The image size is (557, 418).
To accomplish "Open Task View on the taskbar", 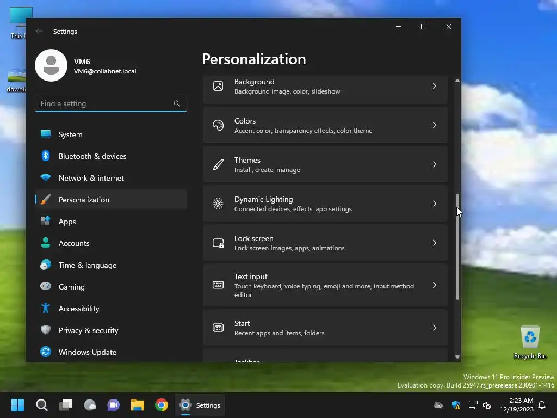I will coord(66,405).
